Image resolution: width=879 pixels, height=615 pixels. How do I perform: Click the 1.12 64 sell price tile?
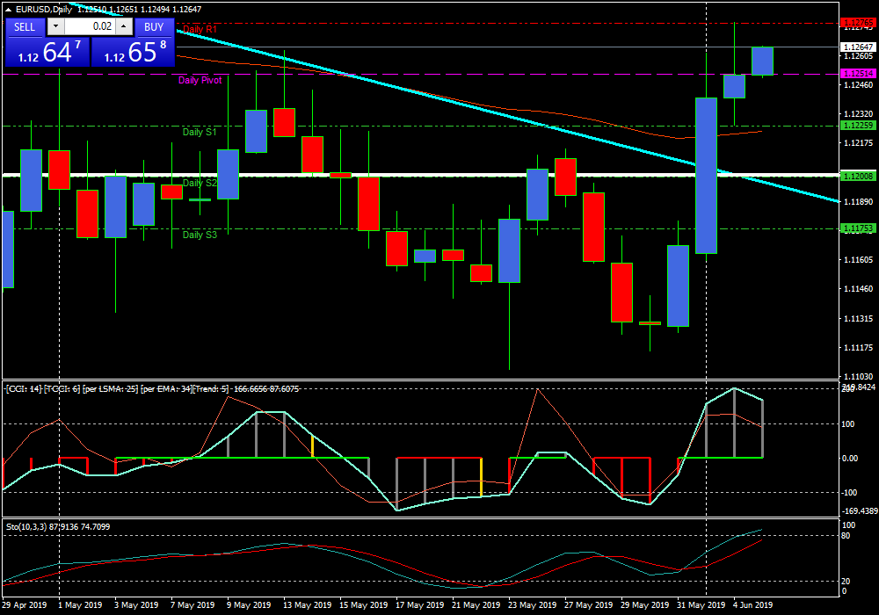(47, 52)
